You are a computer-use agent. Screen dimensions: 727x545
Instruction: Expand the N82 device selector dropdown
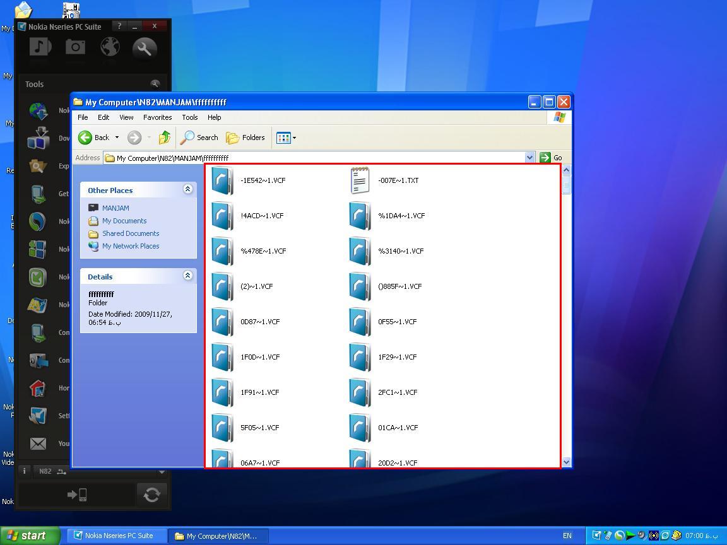pyautogui.click(x=162, y=471)
